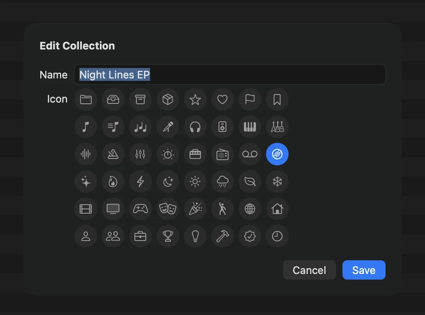This screenshot has width=425, height=315.
Task: Use the house icon
Action: [277, 209]
